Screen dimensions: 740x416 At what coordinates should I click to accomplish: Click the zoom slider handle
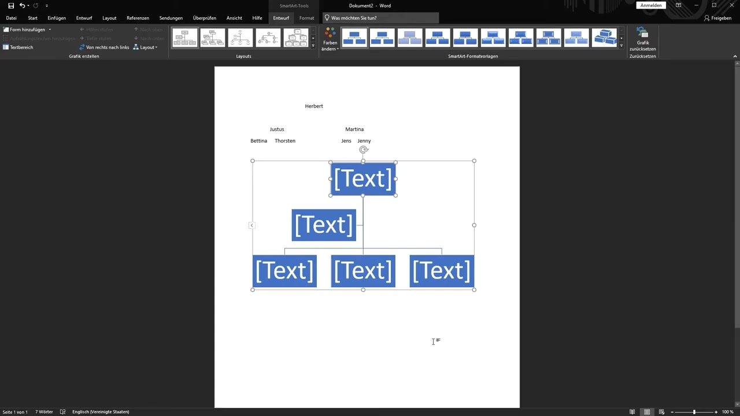click(694, 412)
